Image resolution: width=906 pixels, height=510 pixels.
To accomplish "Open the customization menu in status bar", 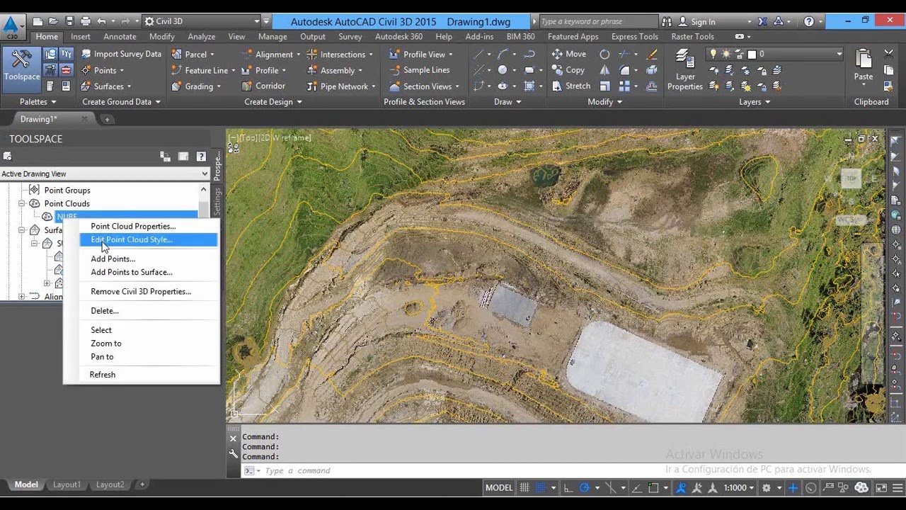I will pyautogui.click(x=897, y=487).
